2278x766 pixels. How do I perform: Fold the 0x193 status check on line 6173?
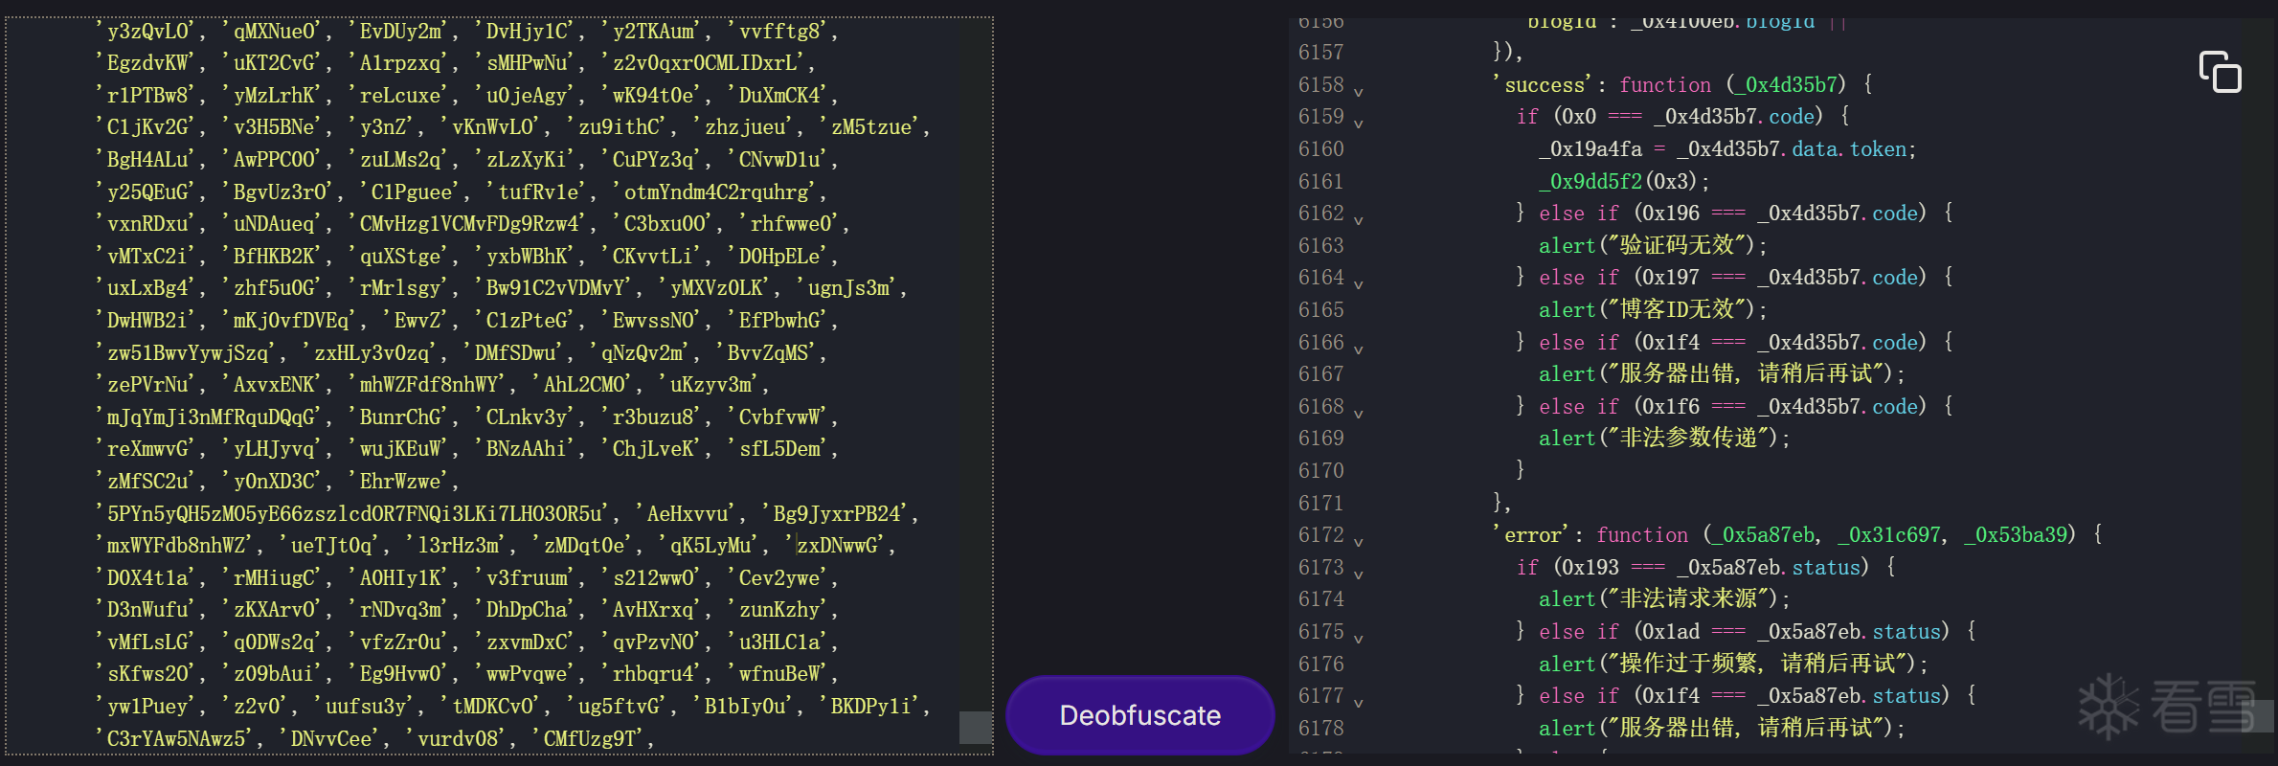[1359, 574]
